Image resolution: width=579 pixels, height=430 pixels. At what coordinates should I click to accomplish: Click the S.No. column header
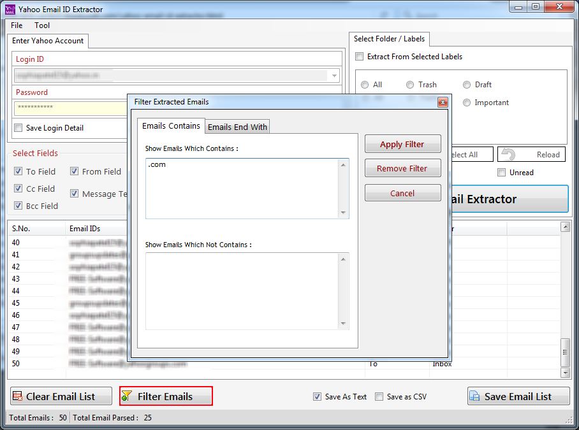click(x=36, y=229)
